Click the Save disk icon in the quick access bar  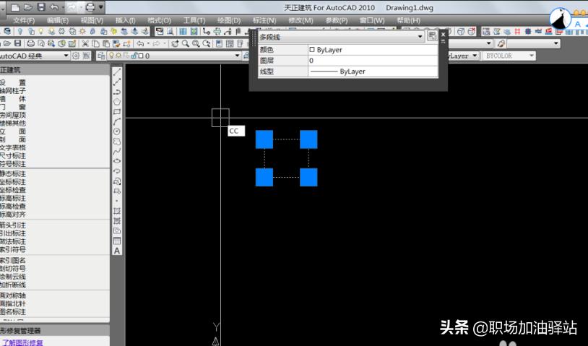41,7
